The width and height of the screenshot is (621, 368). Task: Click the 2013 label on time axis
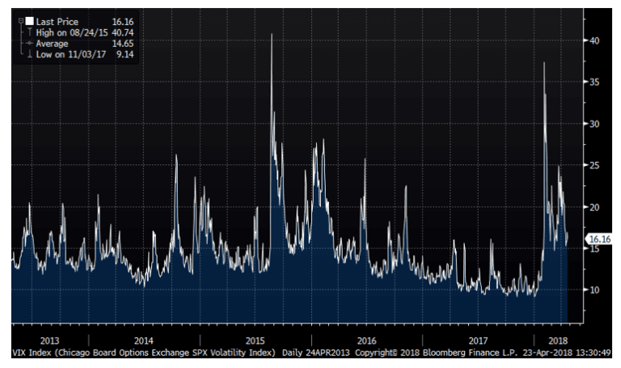[x=50, y=341]
